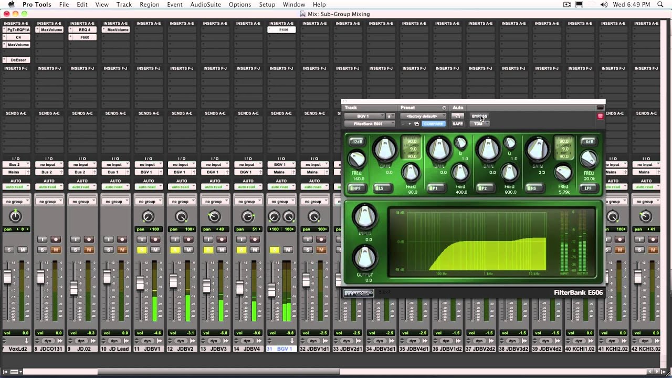Screen dimensions: 672x378
Task: Open VoxLd2 auto read automation dropdown
Action: (x=16, y=187)
